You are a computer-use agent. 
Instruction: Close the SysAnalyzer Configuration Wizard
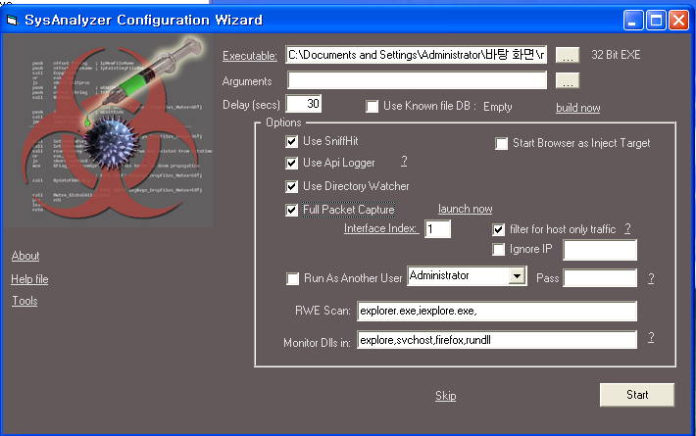point(678,20)
